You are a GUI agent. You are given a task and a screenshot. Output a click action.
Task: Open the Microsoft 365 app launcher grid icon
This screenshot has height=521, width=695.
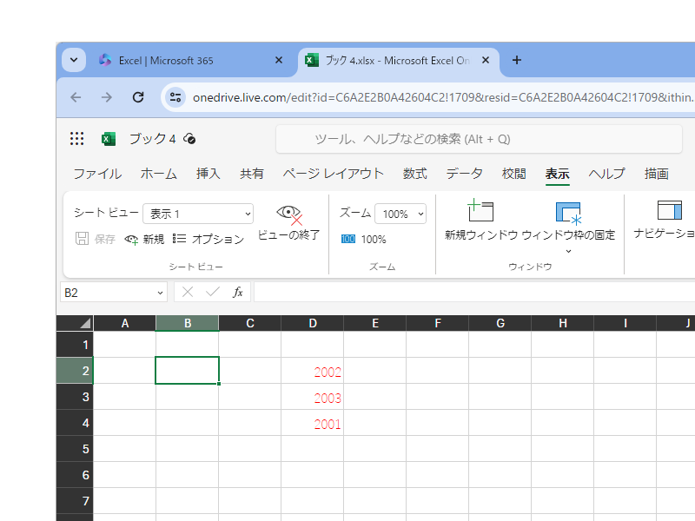click(76, 138)
